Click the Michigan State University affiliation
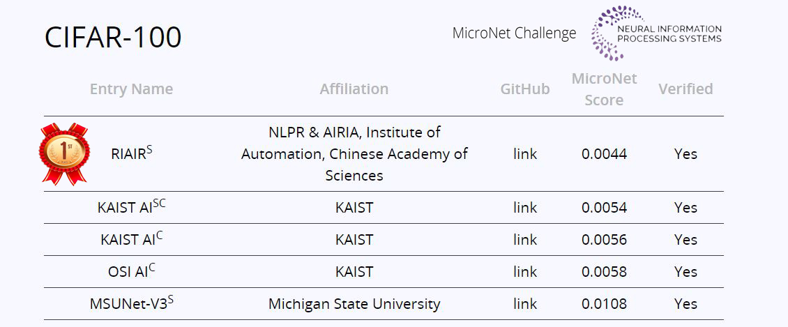 pos(354,303)
